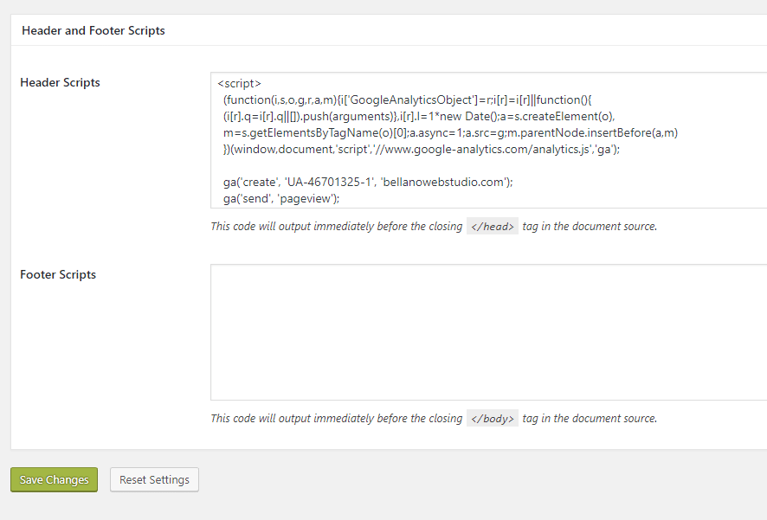Click the Reset Settings button
The width and height of the screenshot is (767, 520).
[x=154, y=479]
